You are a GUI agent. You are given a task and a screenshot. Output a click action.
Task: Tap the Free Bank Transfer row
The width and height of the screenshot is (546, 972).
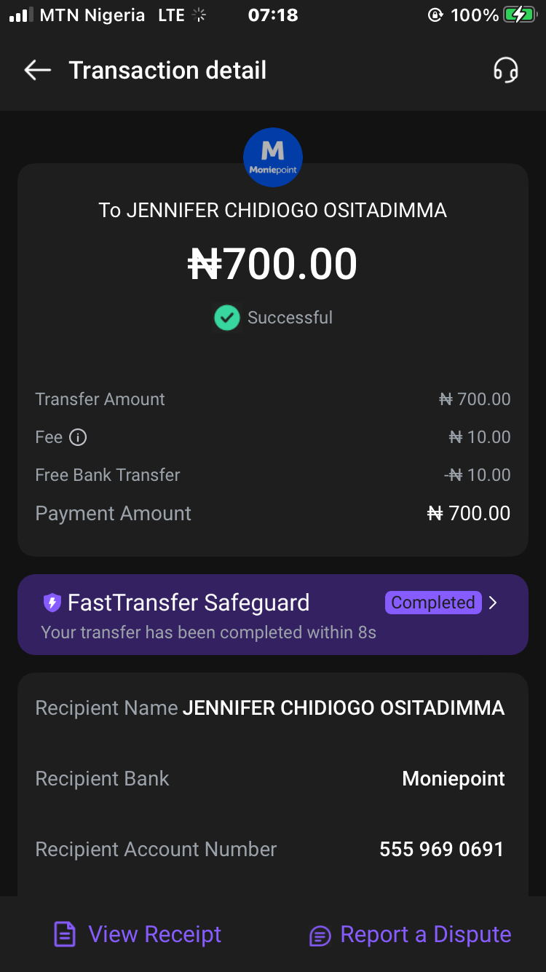(272, 475)
